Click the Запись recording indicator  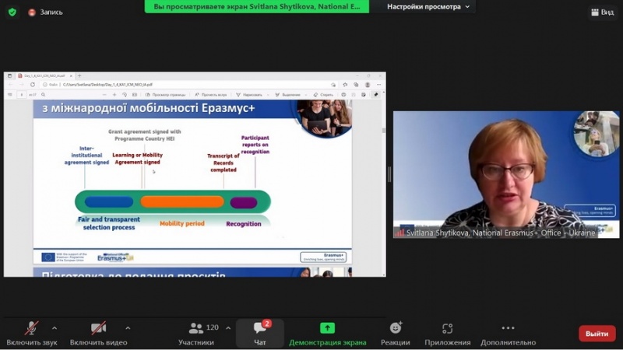click(x=46, y=12)
